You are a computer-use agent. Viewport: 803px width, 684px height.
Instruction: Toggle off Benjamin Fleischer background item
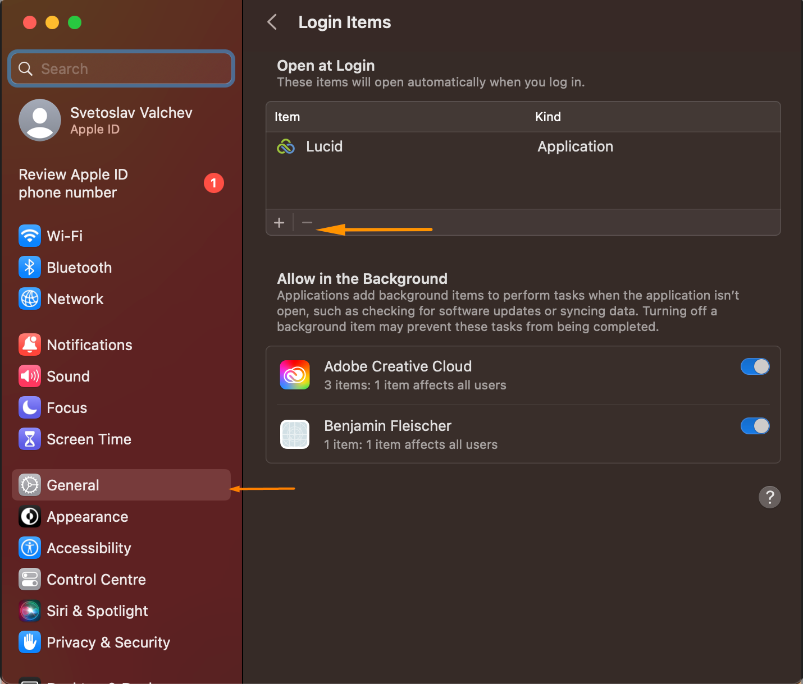(x=755, y=426)
